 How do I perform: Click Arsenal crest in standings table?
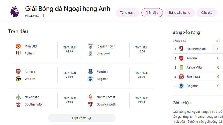click(x=181, y=58)
